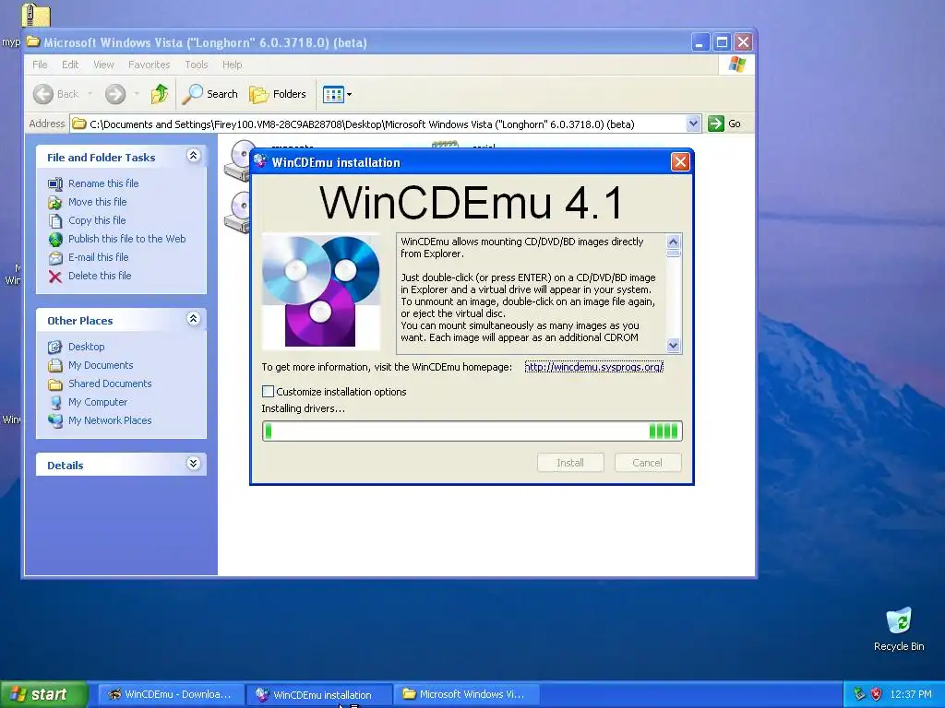Click the Go button beside address bar
Image resolution: width=945 pixels, height=708 pixels.
click(724, 124)
